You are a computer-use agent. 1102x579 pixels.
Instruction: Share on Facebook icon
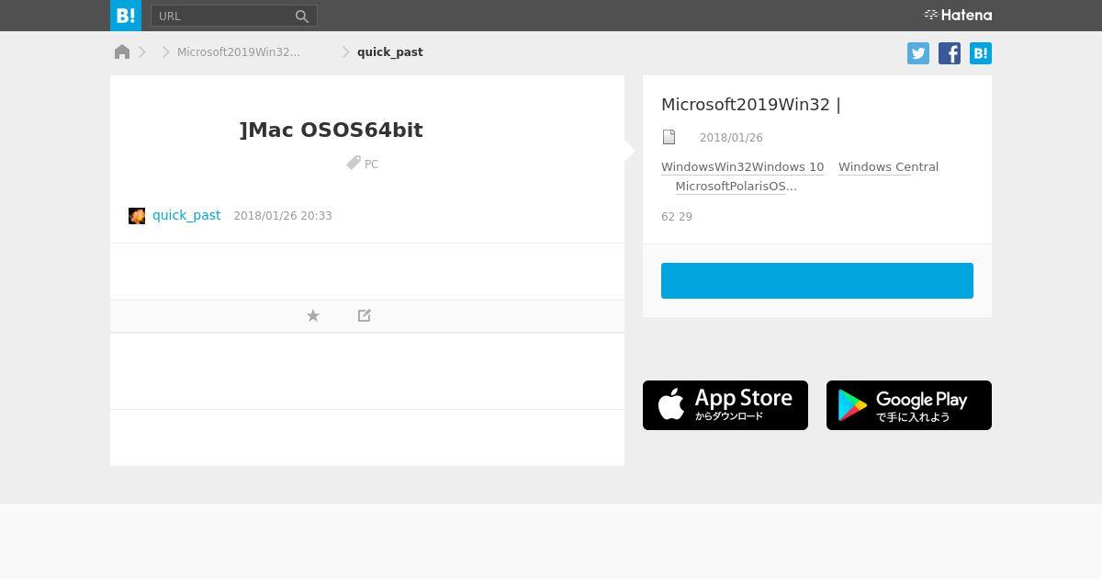tap(950, 53)
